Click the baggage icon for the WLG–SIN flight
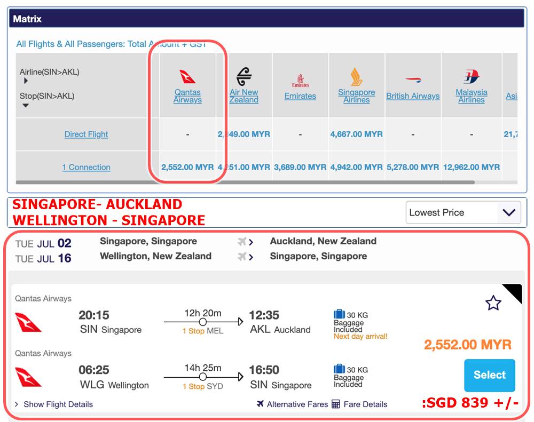 point(339,369)
